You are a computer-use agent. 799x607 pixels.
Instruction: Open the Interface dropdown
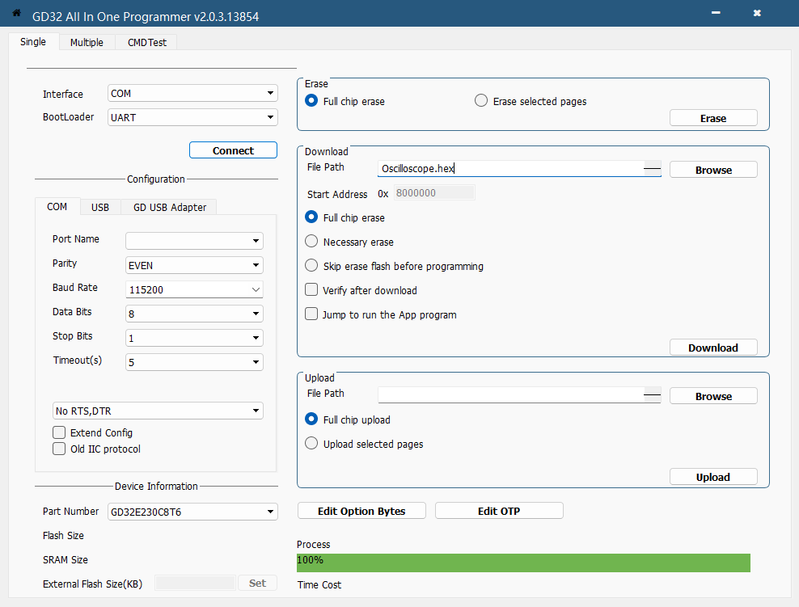192,94
